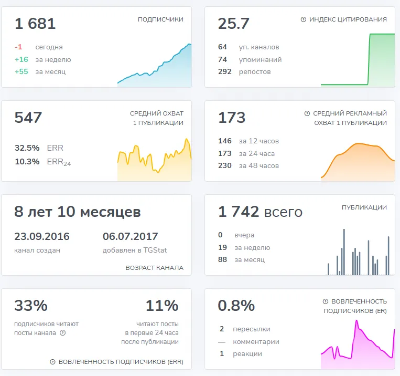Click question icon after 'посты канала'
This screenshot has width=400, height=376.
click(x=63, y=333)
